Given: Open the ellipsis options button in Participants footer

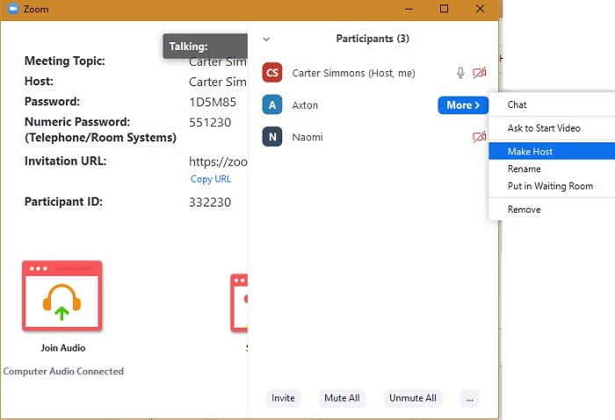Looking at the screenshot, I should (x=469, y=398).
